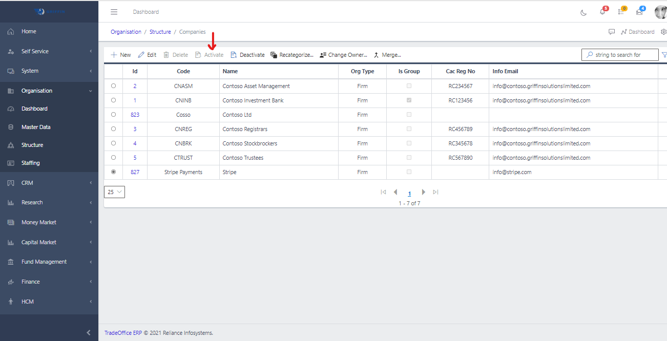
Task: Click the hamburger menu icon
Action: click(x=114, y=12)
